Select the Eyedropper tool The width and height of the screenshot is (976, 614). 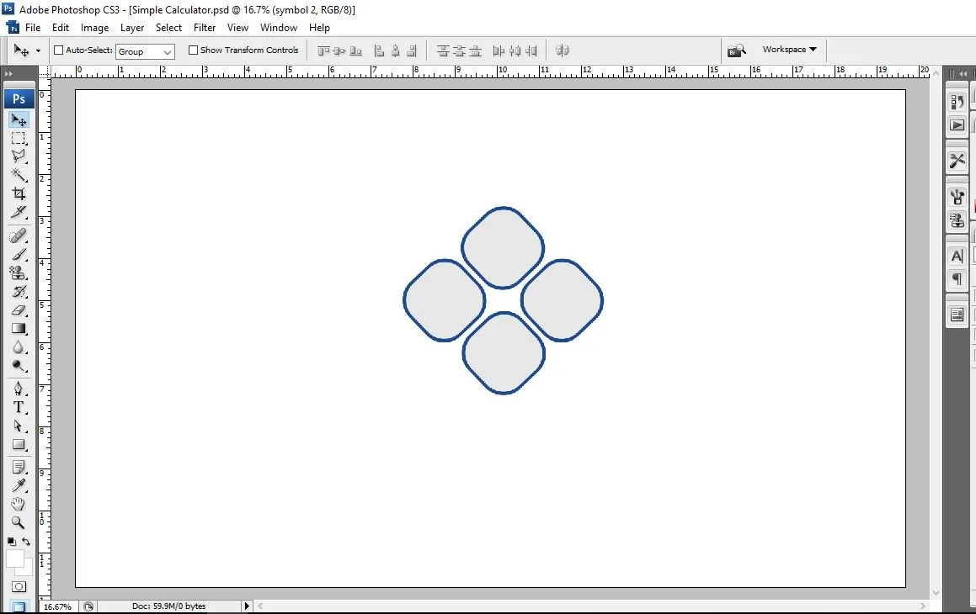(19, 485)
